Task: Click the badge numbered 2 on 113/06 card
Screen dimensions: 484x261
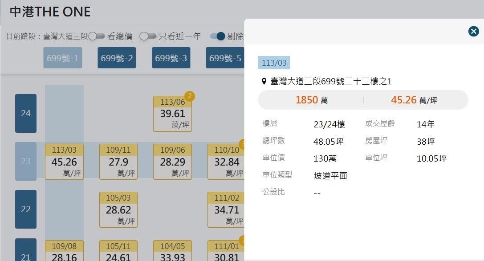Action: (x=190, y=96)
